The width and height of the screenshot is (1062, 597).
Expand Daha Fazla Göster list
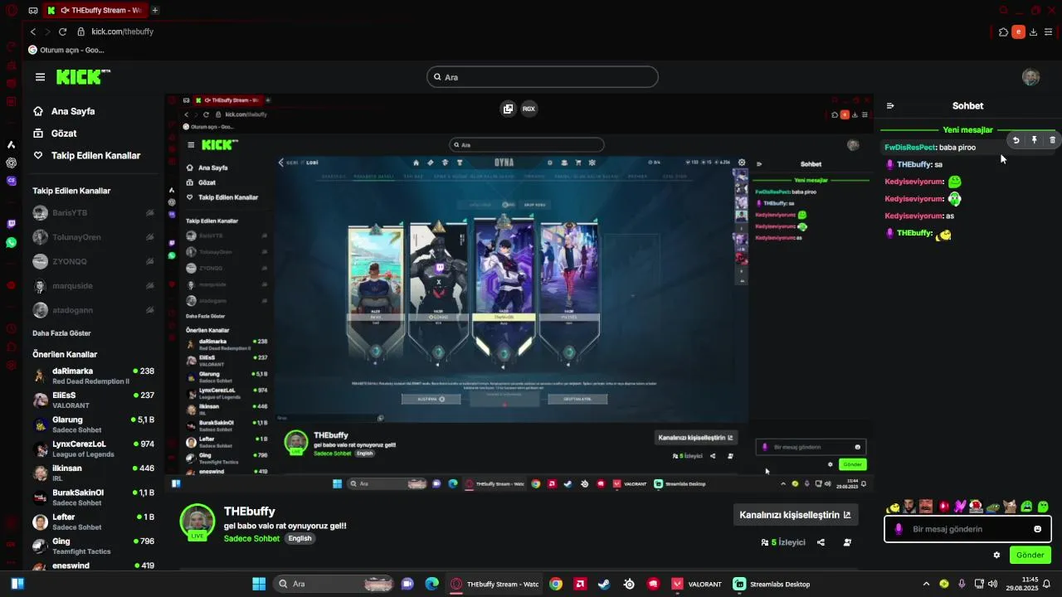pos(61,333)
